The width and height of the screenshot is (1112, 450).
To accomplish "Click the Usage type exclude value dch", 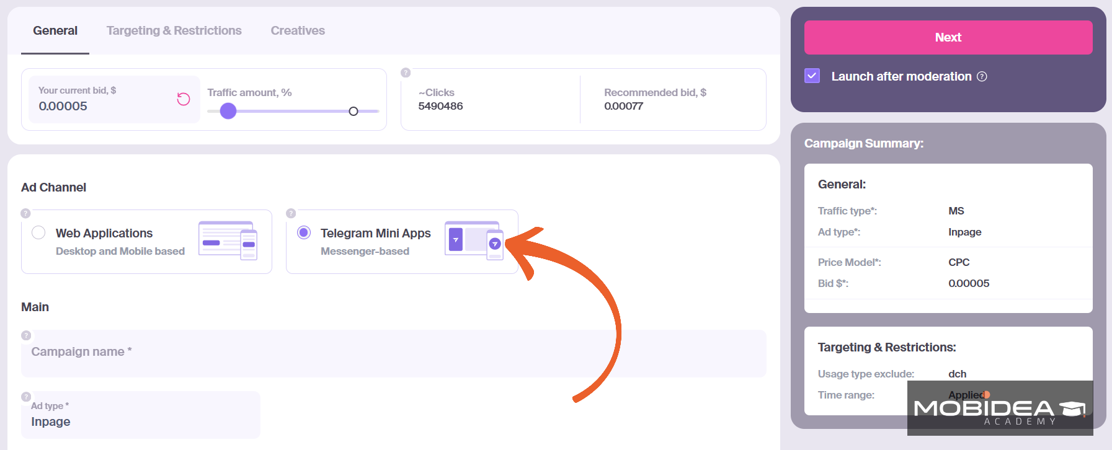I will 958,374.
